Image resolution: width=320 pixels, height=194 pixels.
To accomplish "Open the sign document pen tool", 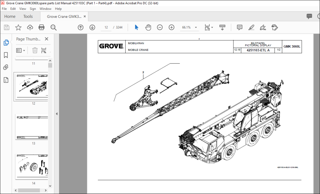I will 263,27.
